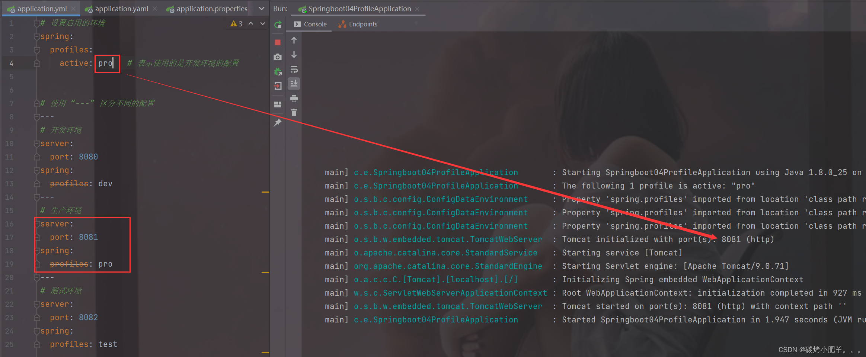
Task: Click port value 8082 in editor
Action: (x=88, y=318)
